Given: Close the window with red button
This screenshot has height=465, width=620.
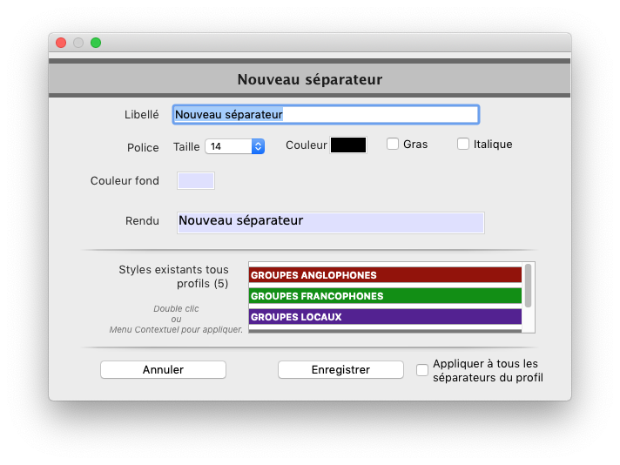Looking at the screenshot, I should click(x=61, y=43).
